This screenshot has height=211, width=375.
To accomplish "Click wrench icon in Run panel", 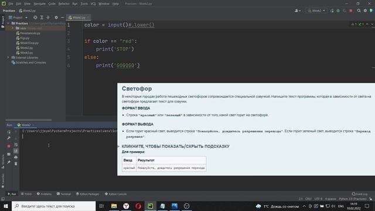I will coord(9,138).
